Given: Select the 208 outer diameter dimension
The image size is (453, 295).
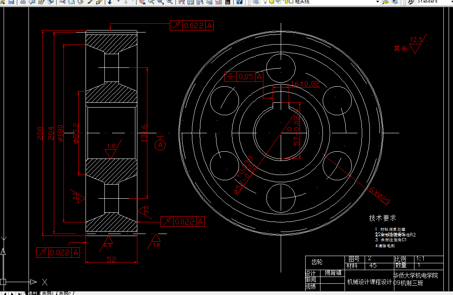Looking at the screenshot, I should click(x=40, y=133).
